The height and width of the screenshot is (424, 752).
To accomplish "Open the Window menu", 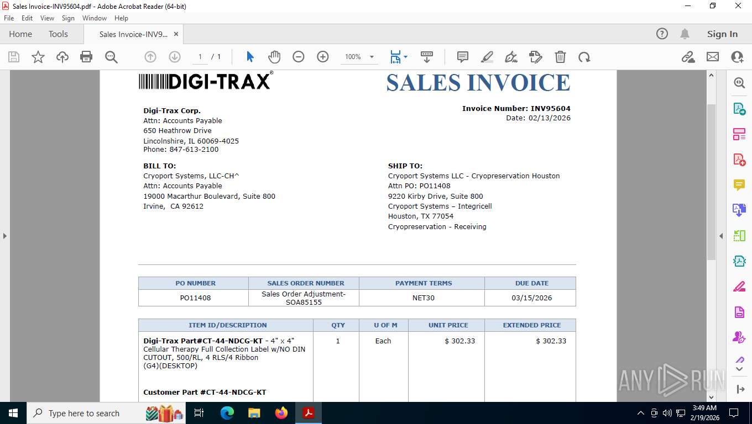I will [95, 18].
